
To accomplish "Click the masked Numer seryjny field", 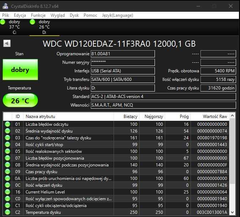I will pyautogui.click(x=123, y=62).
